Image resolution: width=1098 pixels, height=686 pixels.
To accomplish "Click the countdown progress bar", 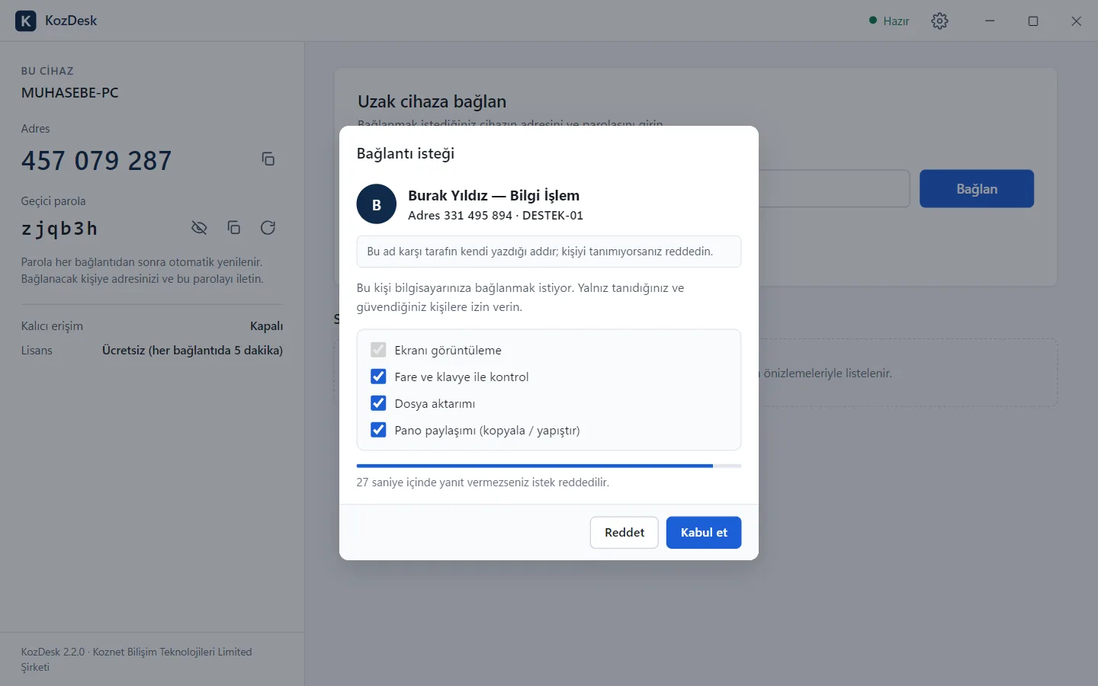I will point(549,466).
